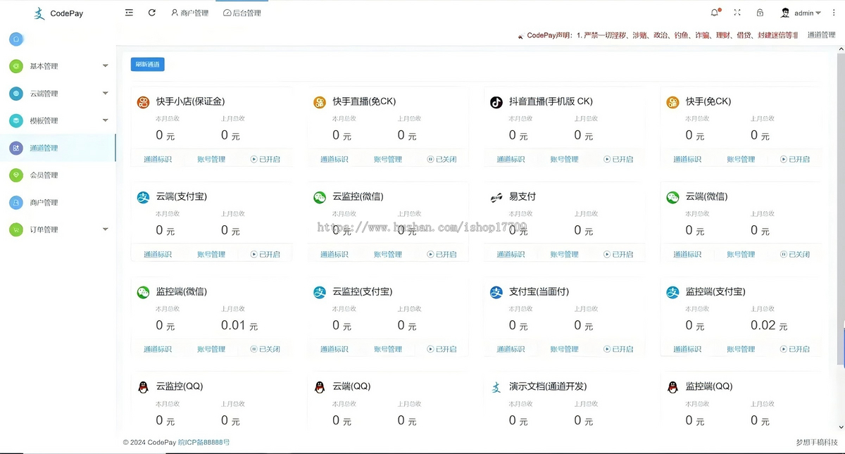Click the 订单管理 sidebar icon

[16, 229]
